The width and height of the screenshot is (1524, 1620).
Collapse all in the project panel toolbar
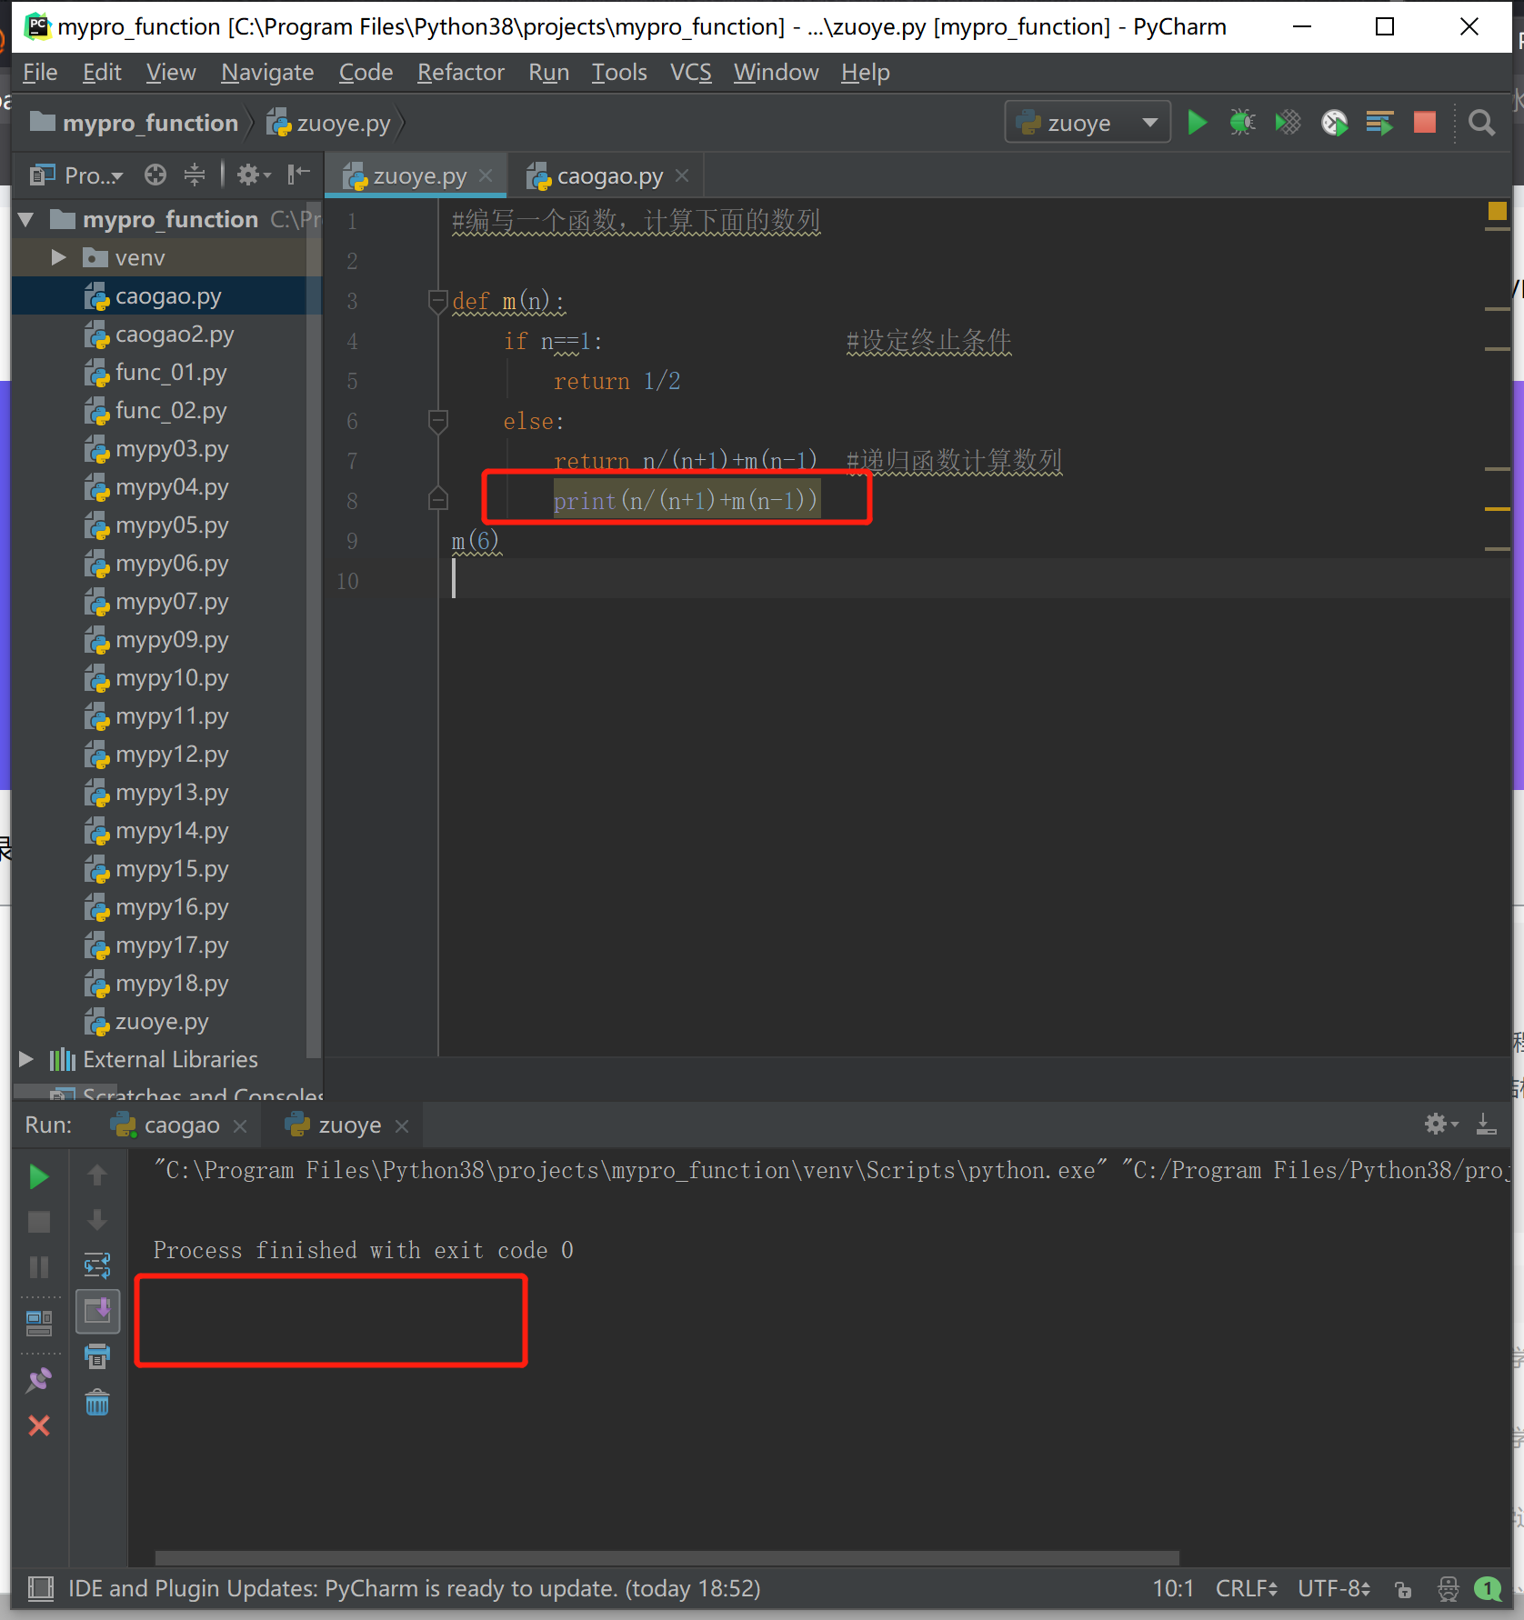[195, 175]
